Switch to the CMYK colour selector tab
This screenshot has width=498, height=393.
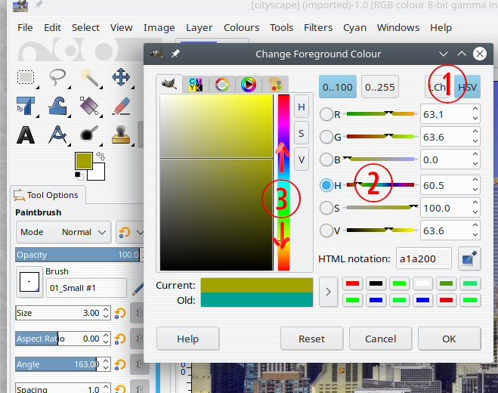[196, 85]
